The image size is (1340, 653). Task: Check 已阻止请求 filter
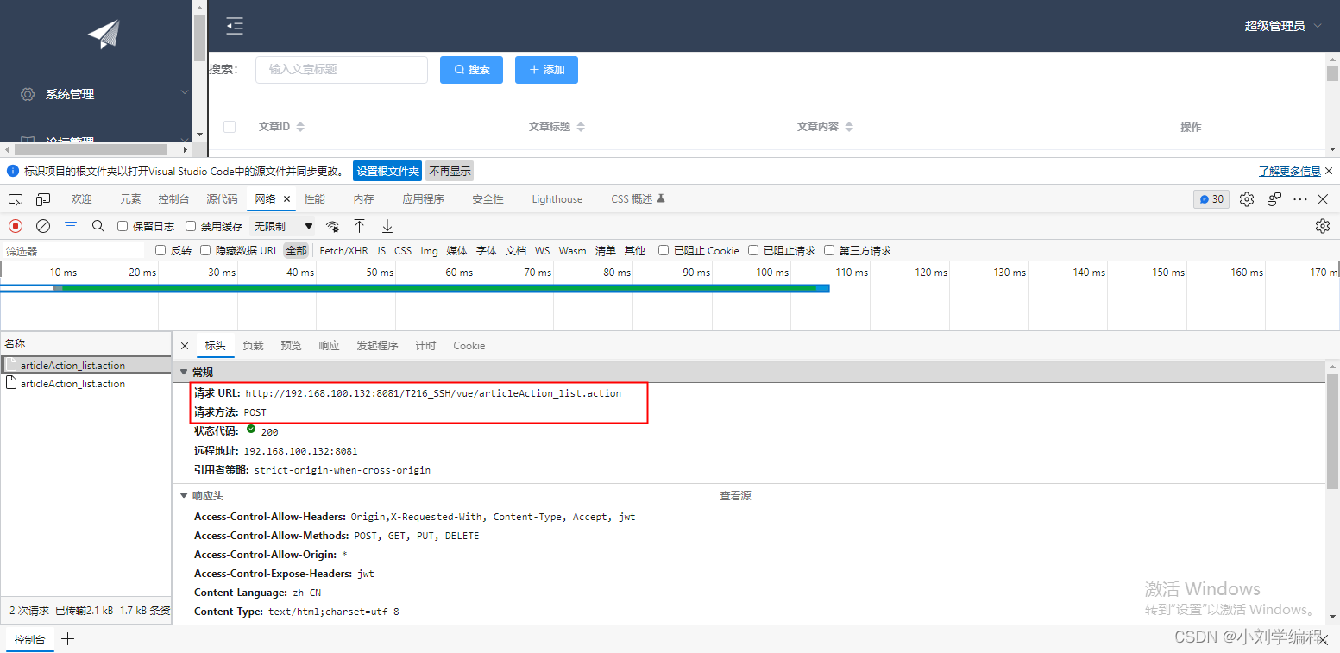click(x=753, y=250)
